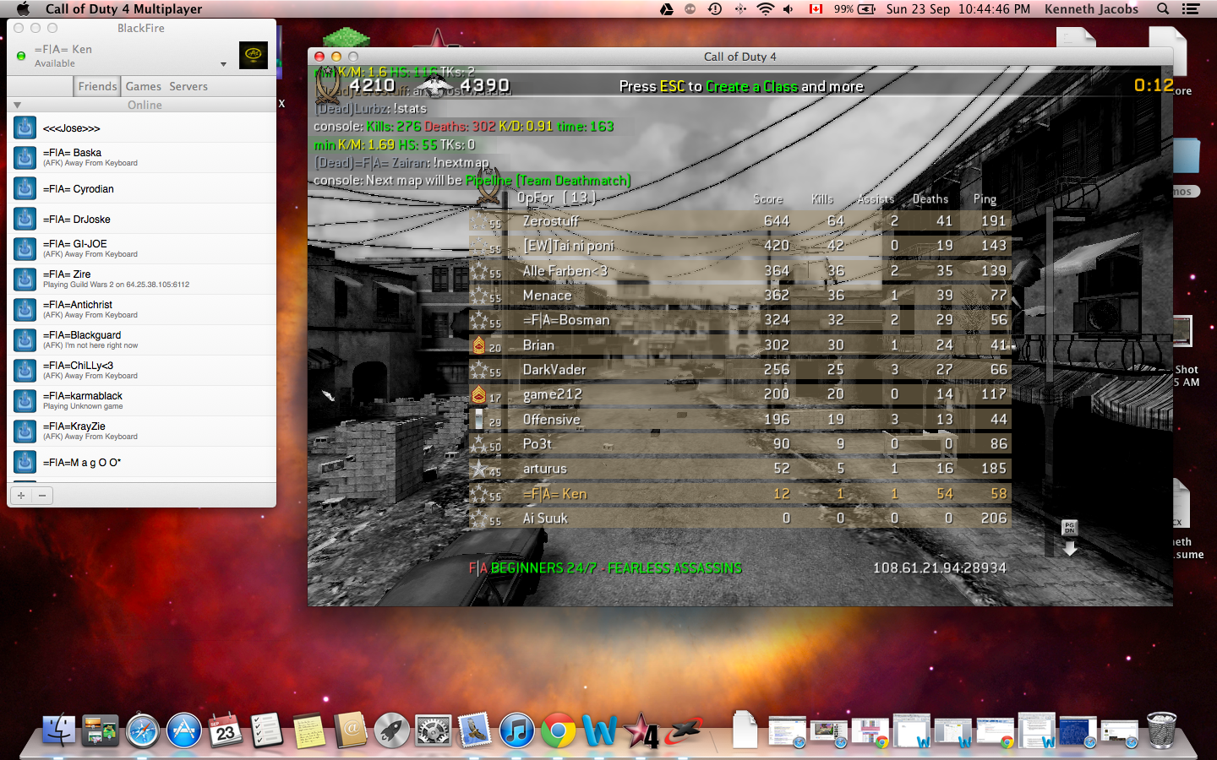The image size is (1217, 760).
Task: Open Canadian flag input menu
Action: click(816, 9)
